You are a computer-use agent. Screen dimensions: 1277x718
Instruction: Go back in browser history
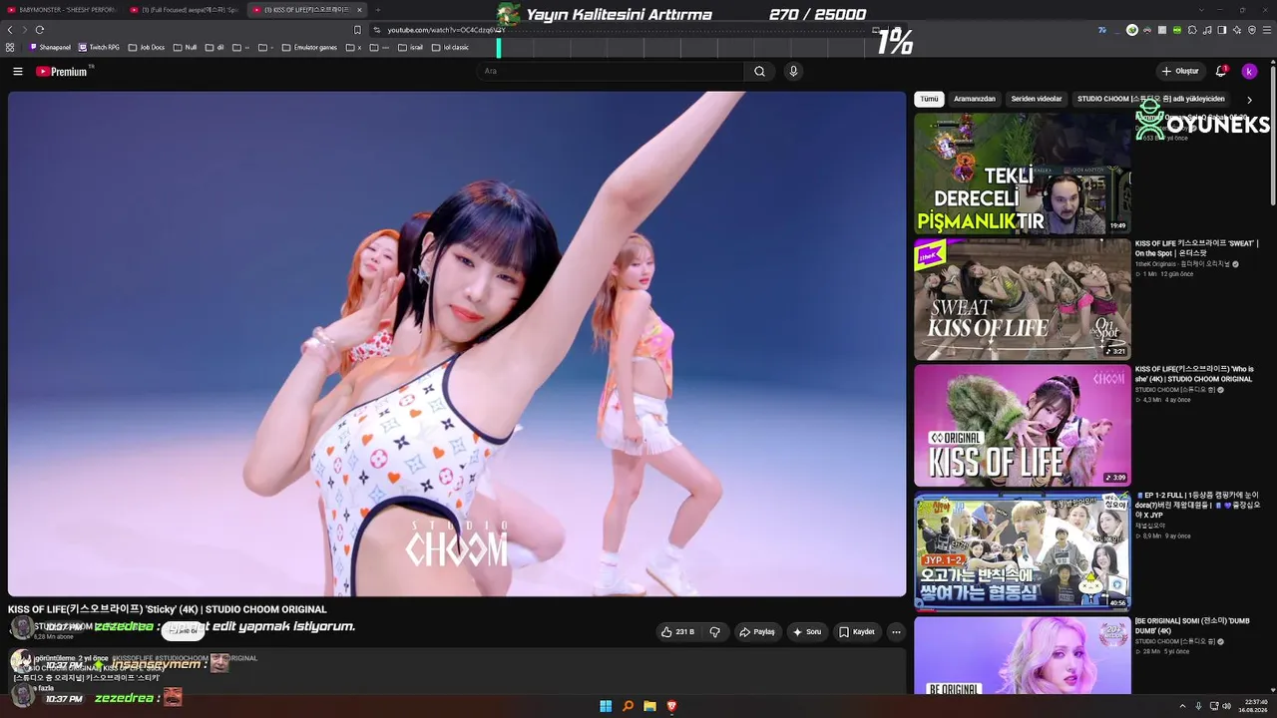click(x=10, y=30)
